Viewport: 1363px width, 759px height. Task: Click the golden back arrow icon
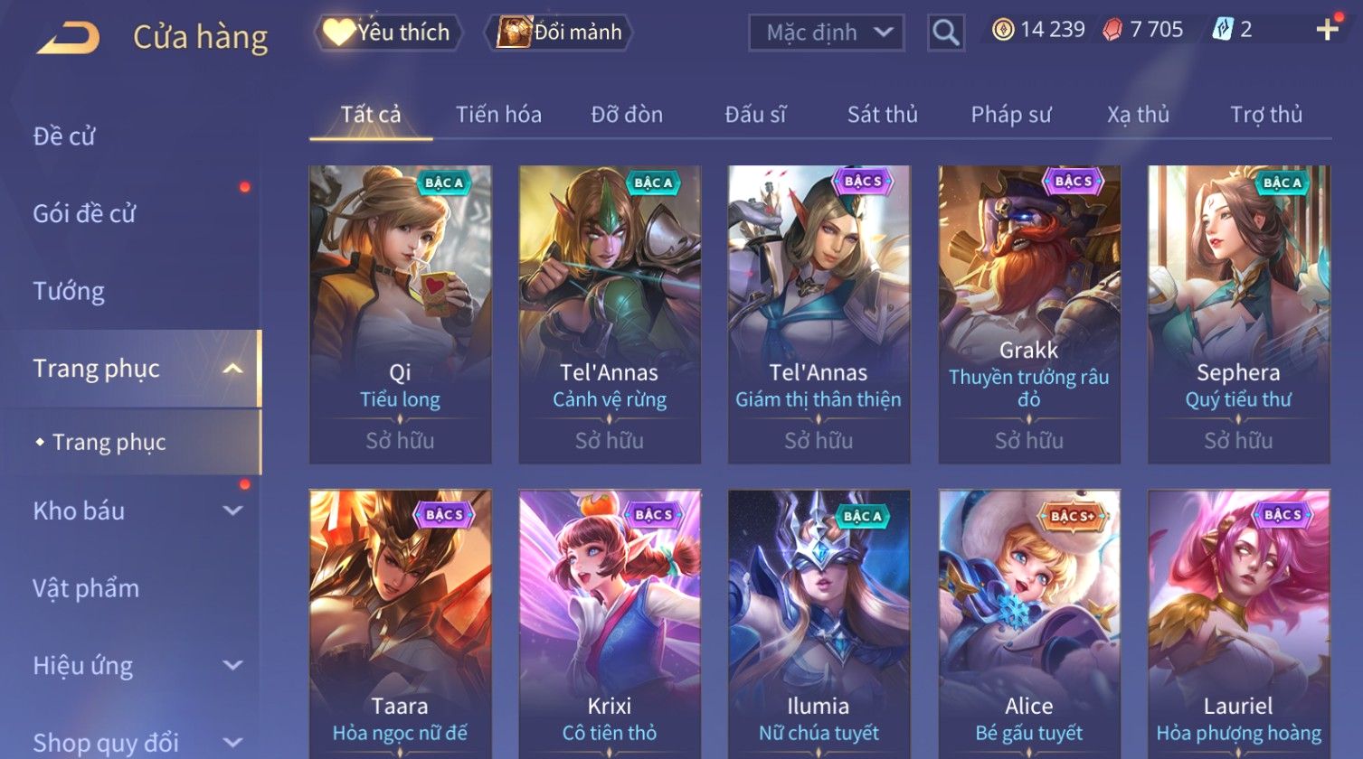[68, 38]
